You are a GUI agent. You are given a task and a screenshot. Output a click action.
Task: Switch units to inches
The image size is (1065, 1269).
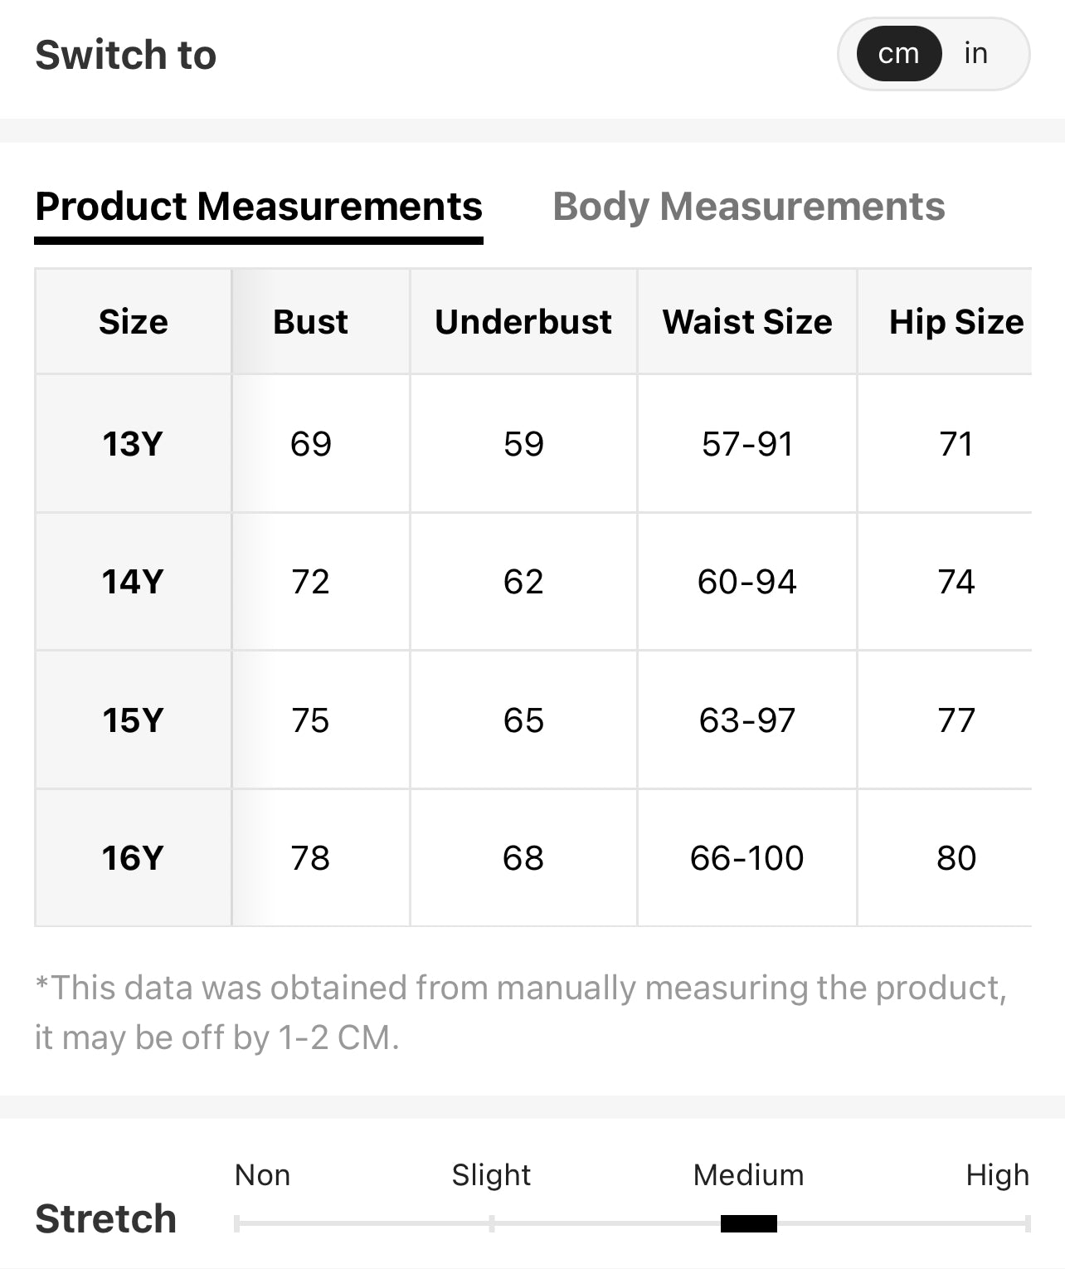(x=975, y=54)
